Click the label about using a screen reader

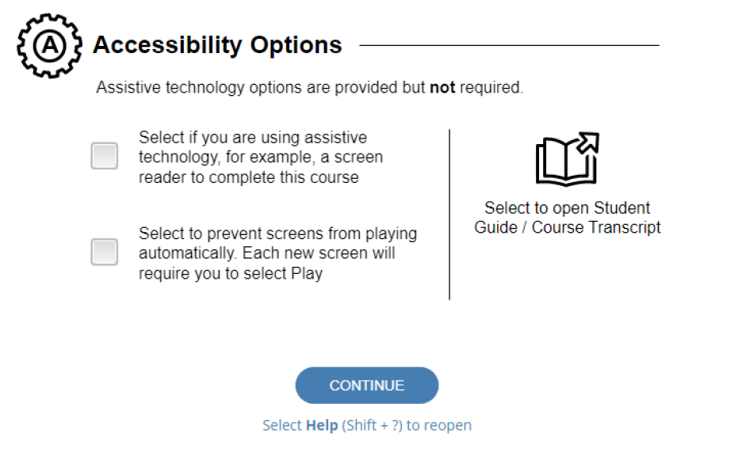pyautogui.click(x=261, y=158)
